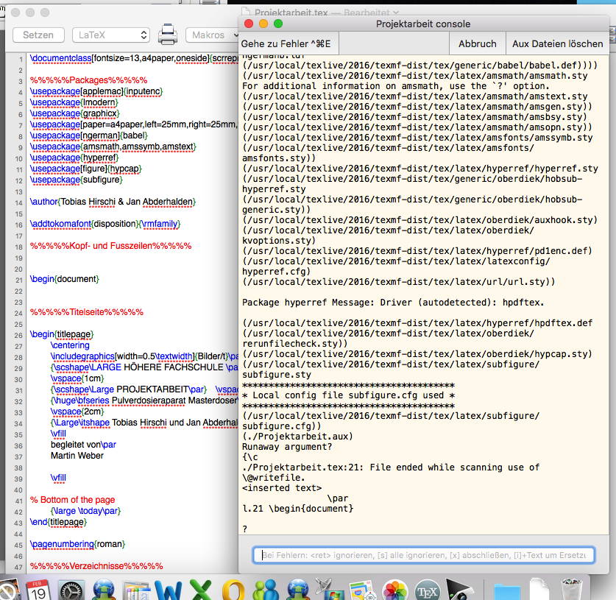Click the '% Bottom of the page' comment

click(73, 500)
